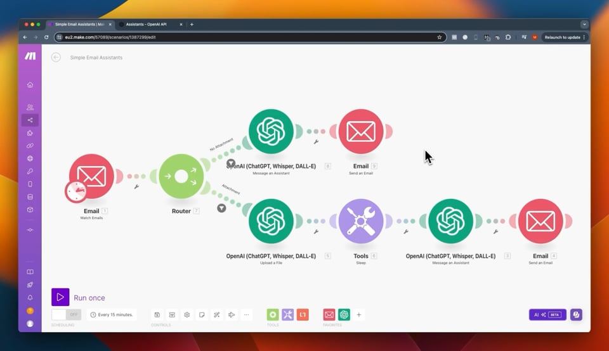Viewport: 609px width, 351px height.
Task: Reload the page in browser toolbar
Action: pos(46,37)
